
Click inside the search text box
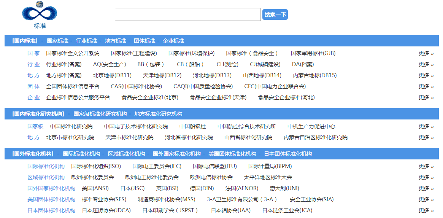(187, 14)
